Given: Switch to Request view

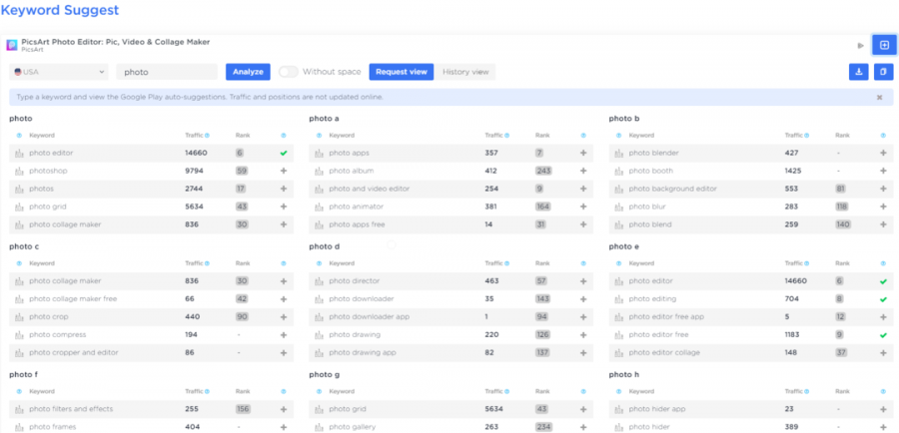Looking at the screenshot, I should 402,72.
